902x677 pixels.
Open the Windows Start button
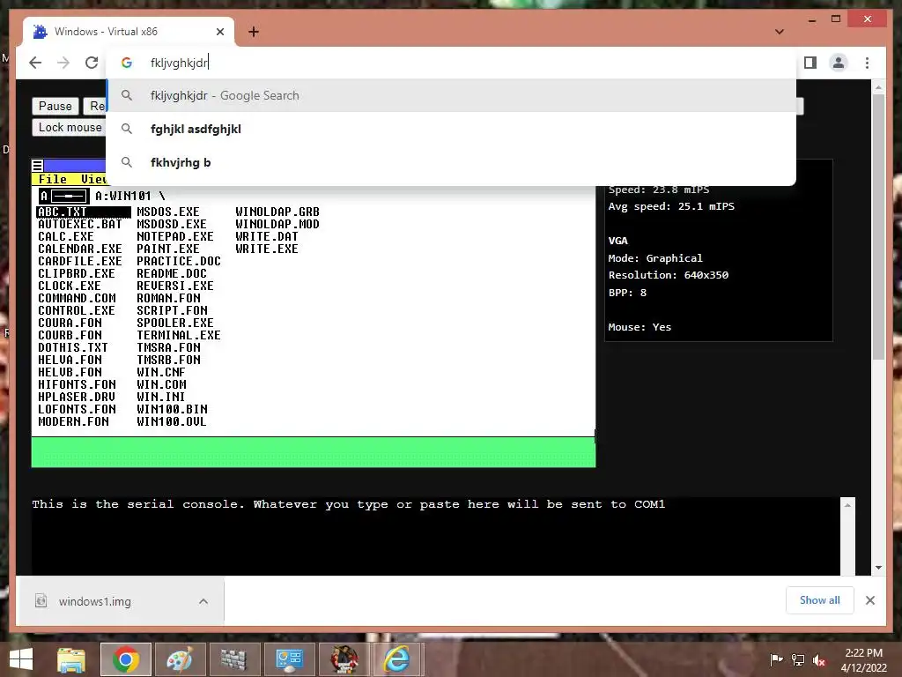click(x=21, y=659)
